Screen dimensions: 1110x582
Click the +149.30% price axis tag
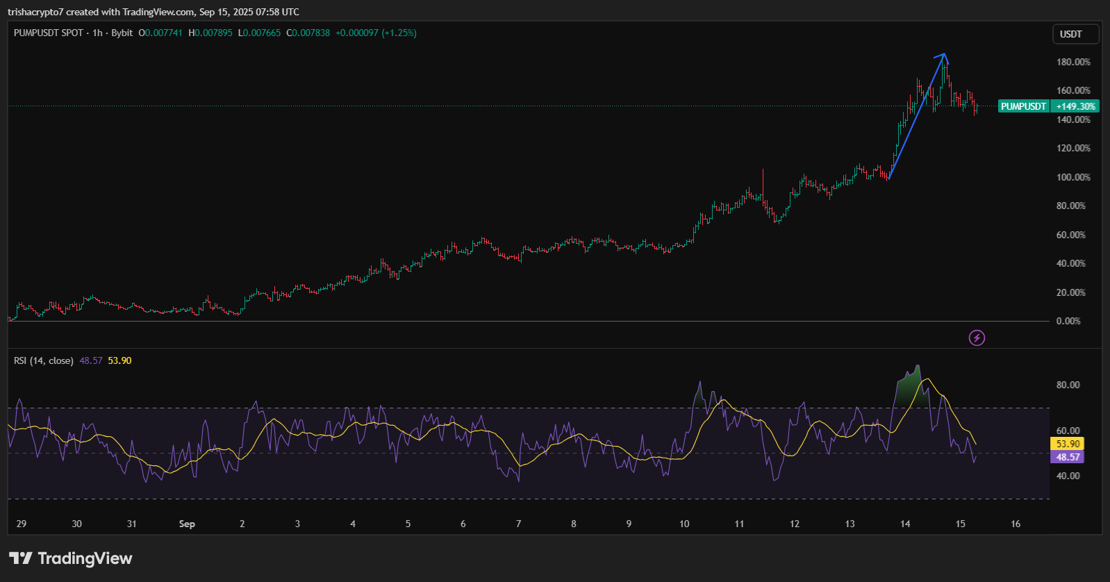tap(1075, 106)
